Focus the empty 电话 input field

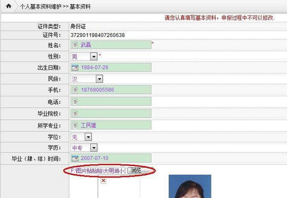click(x=111, y=102)
